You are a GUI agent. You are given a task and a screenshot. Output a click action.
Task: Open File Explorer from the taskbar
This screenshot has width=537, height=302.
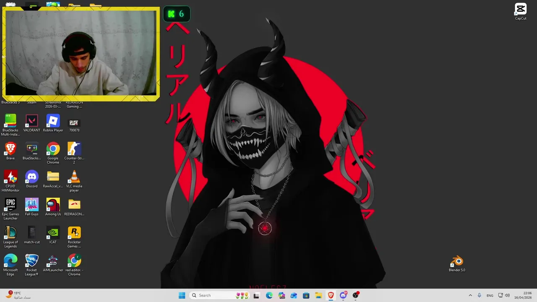tap(318, 295)
